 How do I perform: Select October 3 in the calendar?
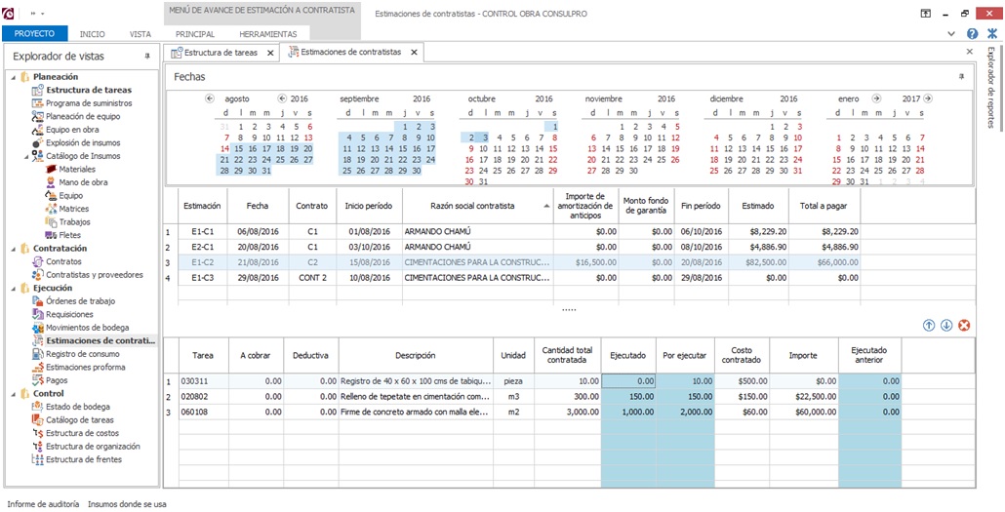coord(485,138)
